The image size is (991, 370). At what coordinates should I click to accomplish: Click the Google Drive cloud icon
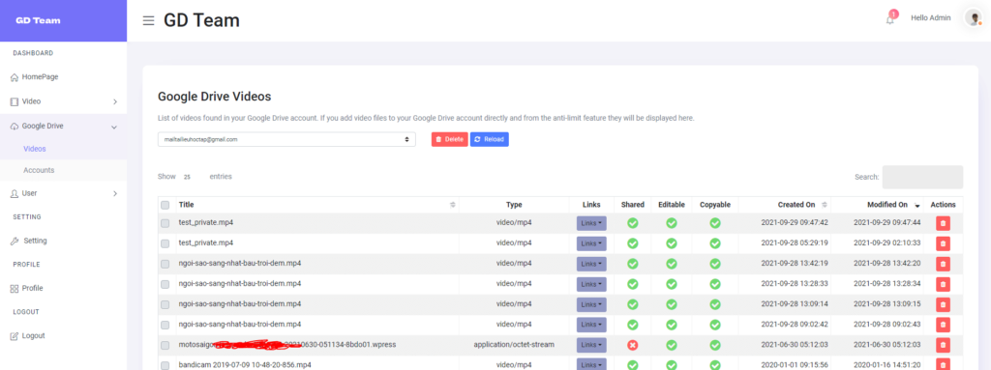(x=15, y=127)
